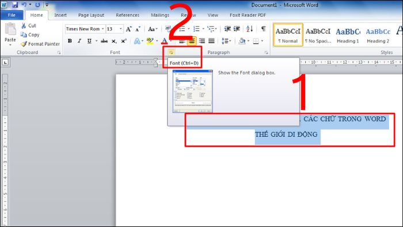403x227 pixels.
Task: Apply the Heading 2 style
Action: coord(378,35)
